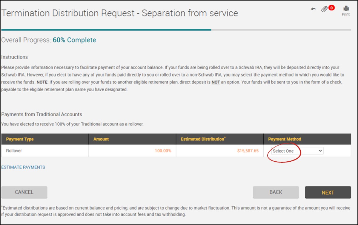Click the back arrow icon at top

pos(313,9)
